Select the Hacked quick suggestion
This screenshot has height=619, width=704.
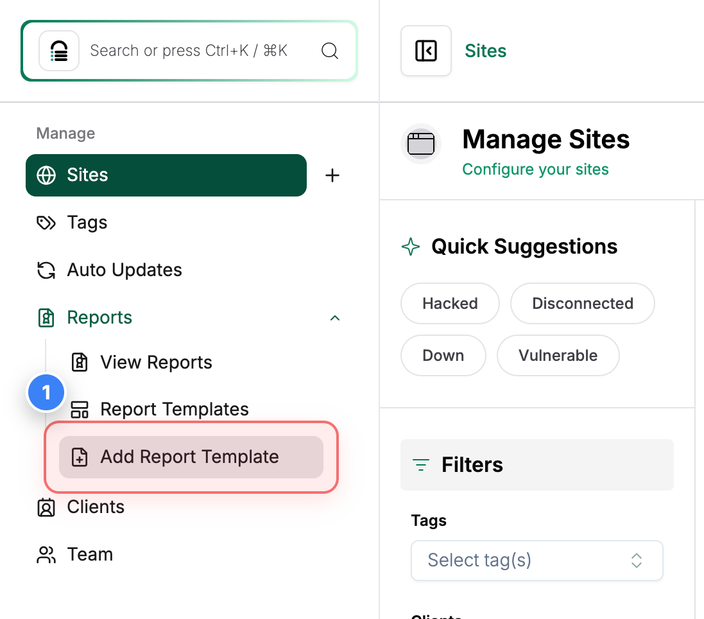coord(450,303)
